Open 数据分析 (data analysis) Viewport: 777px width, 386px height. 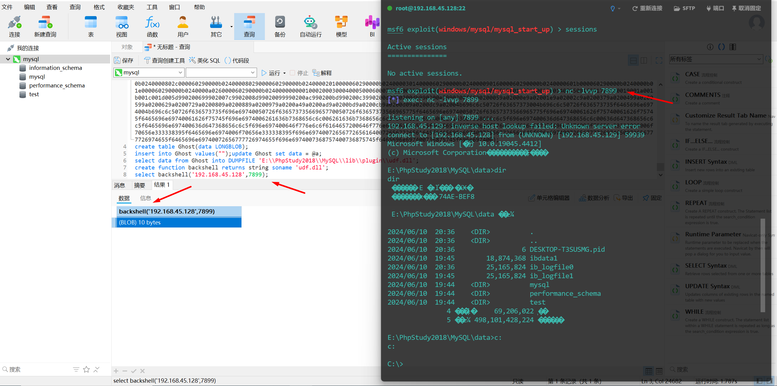594,198
